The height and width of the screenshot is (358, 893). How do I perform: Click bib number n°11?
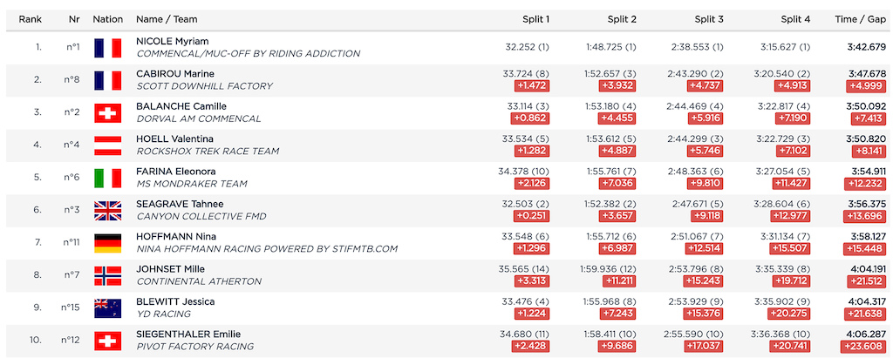click(72, 243)
